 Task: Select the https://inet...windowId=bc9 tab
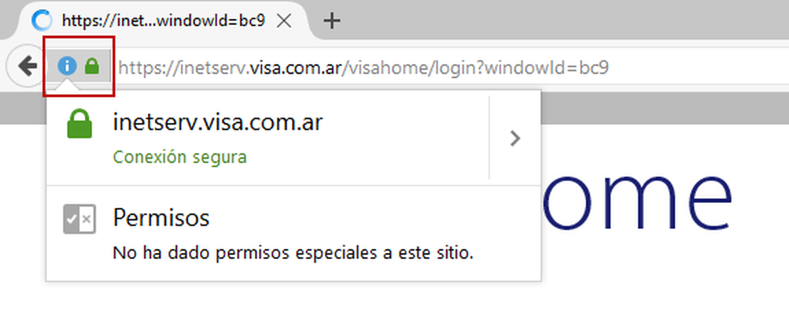[x=158, y=21]
